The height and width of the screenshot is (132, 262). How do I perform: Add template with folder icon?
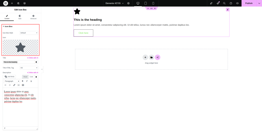tap(151, 57)
